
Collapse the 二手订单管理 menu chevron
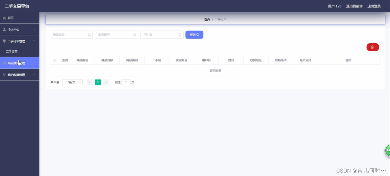pos(34,41)
